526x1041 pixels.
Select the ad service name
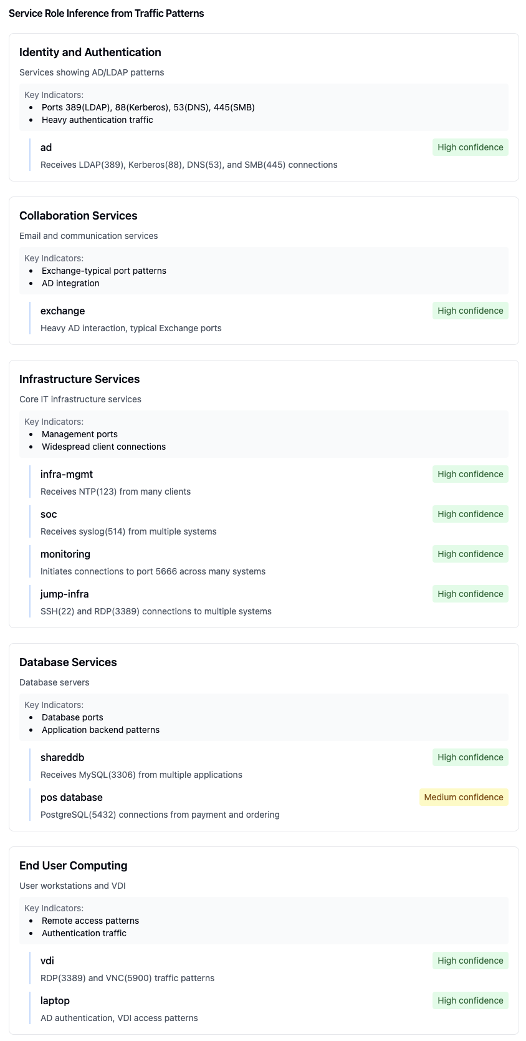click(46, 147)
